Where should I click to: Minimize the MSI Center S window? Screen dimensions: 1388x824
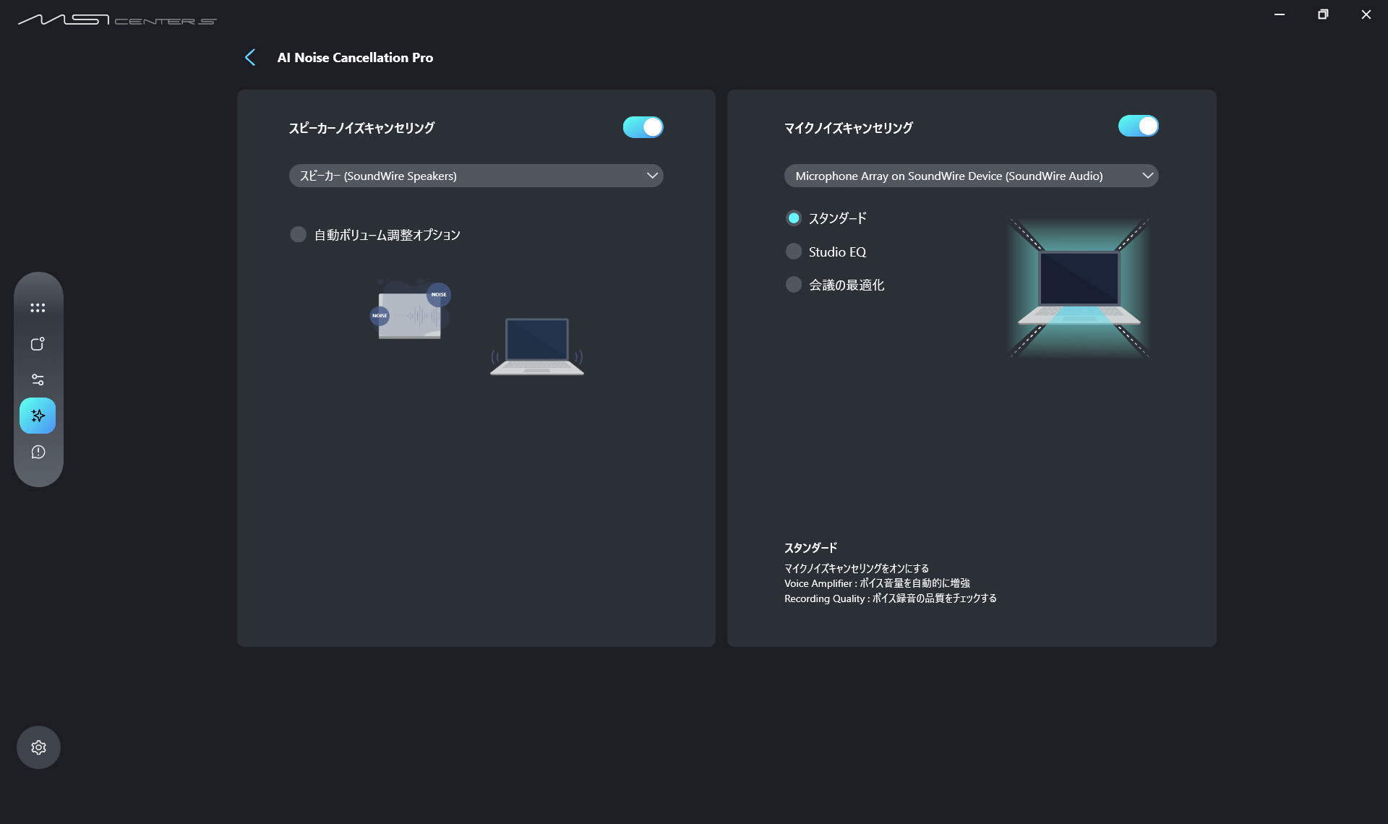point(1280,14)
